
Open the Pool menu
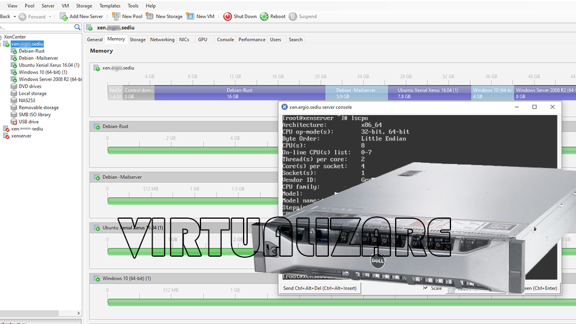pos(29,6)
